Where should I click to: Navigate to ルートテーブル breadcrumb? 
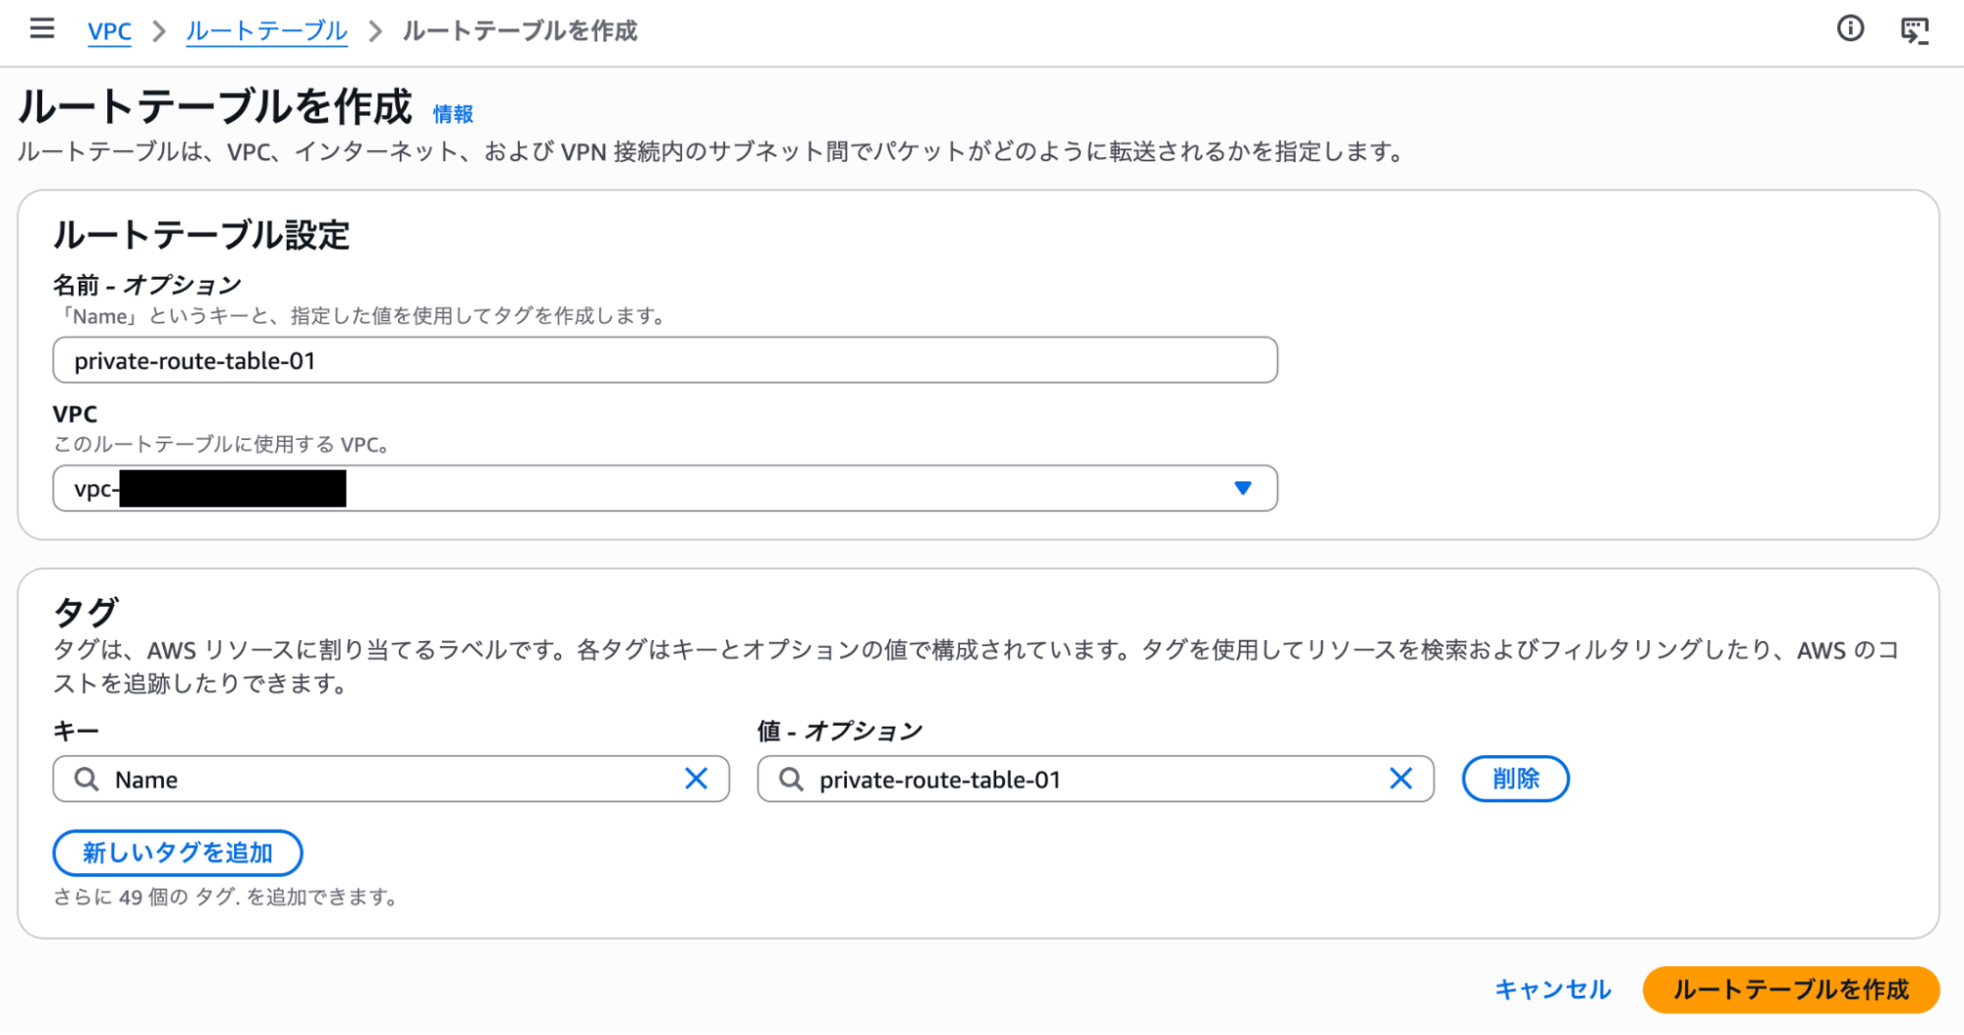coord(266,31)
